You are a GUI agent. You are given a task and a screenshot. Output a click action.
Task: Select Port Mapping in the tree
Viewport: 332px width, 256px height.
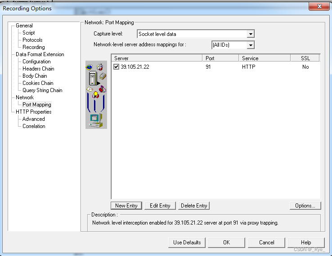[36, 105]
